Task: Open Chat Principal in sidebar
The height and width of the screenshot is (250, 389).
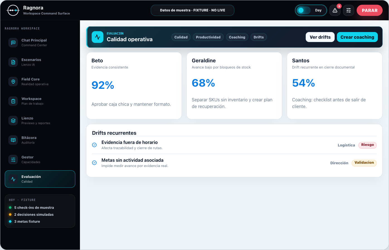Action: click(x=40, y=43)
